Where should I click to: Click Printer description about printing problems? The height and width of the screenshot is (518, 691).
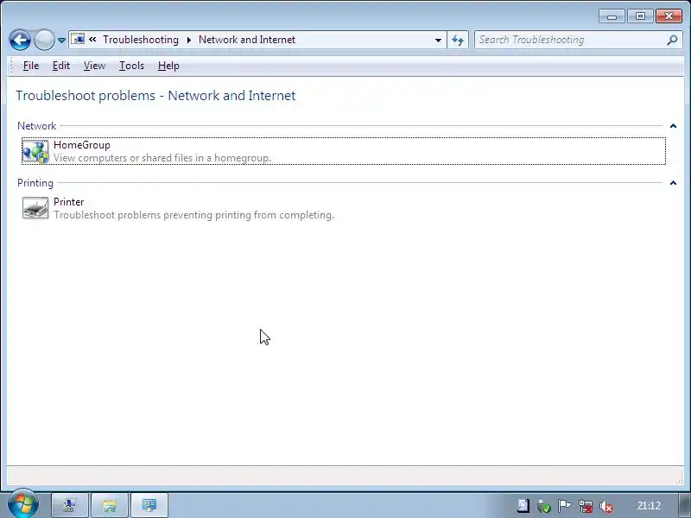pos(193,215)
